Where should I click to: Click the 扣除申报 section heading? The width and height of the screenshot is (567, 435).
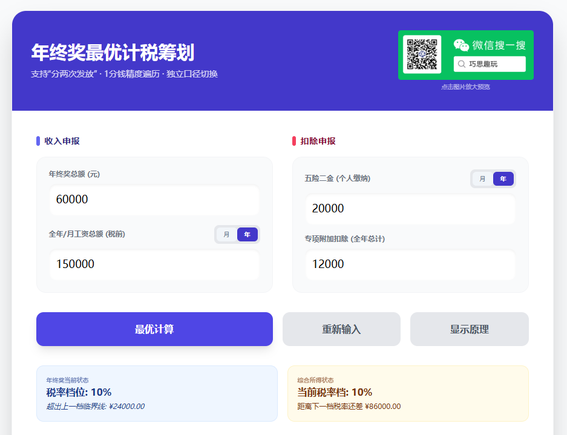pos(318,141)
